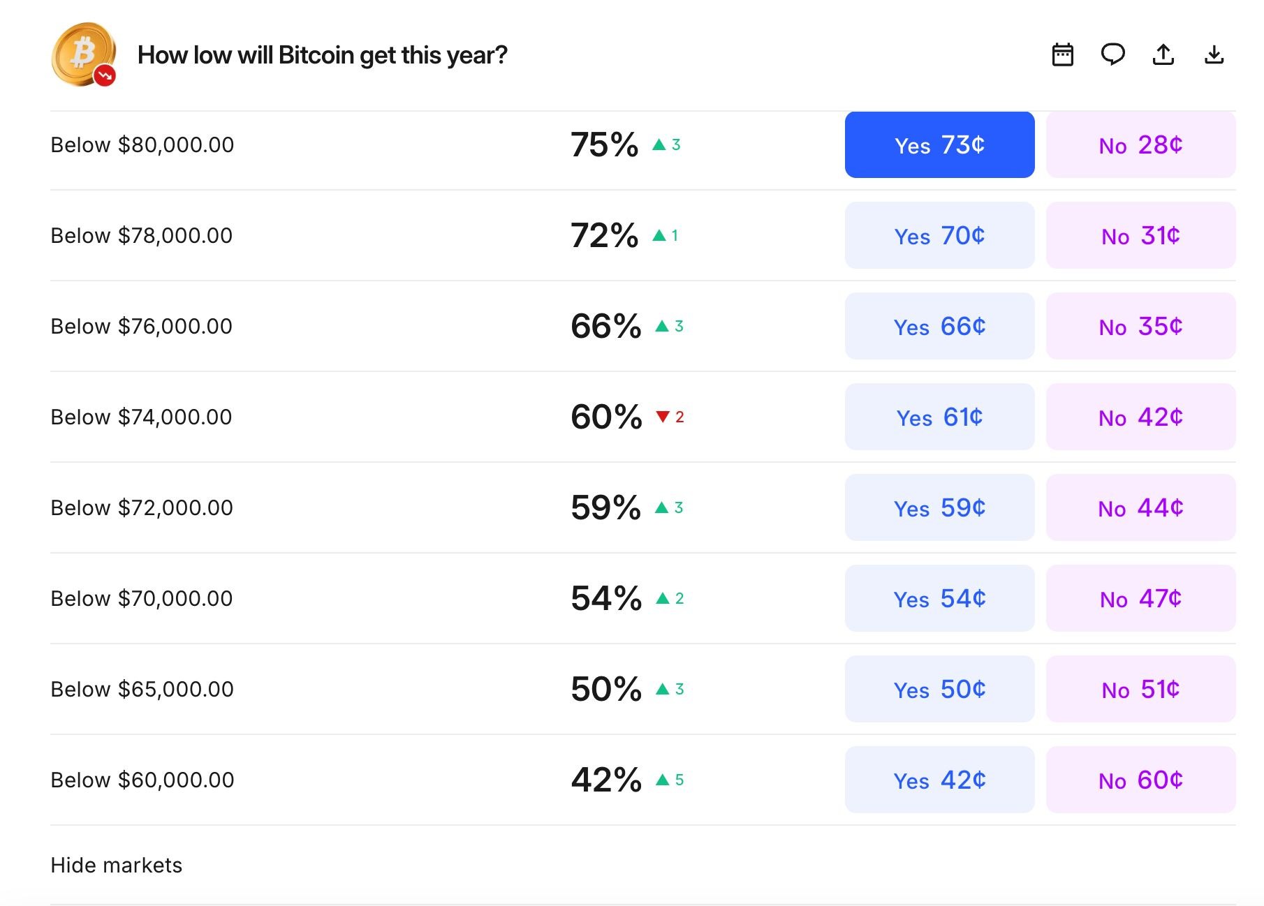Image resolution: width=1264 pixels, height=906 pixels.
Task: Choose Yes 70¢ for Below $78,000
Action: coord(939,236)
